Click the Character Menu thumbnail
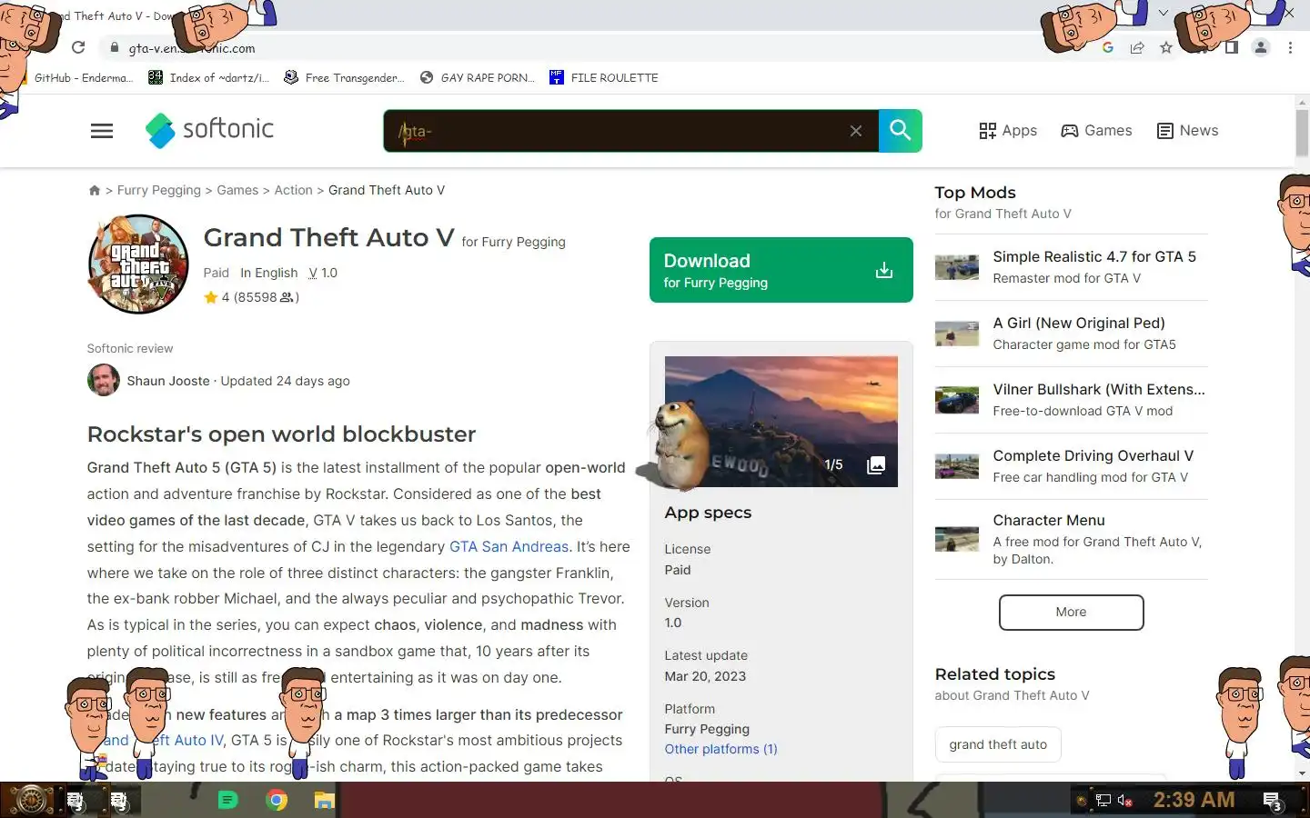1310x818 pixels. click(957, 539)
